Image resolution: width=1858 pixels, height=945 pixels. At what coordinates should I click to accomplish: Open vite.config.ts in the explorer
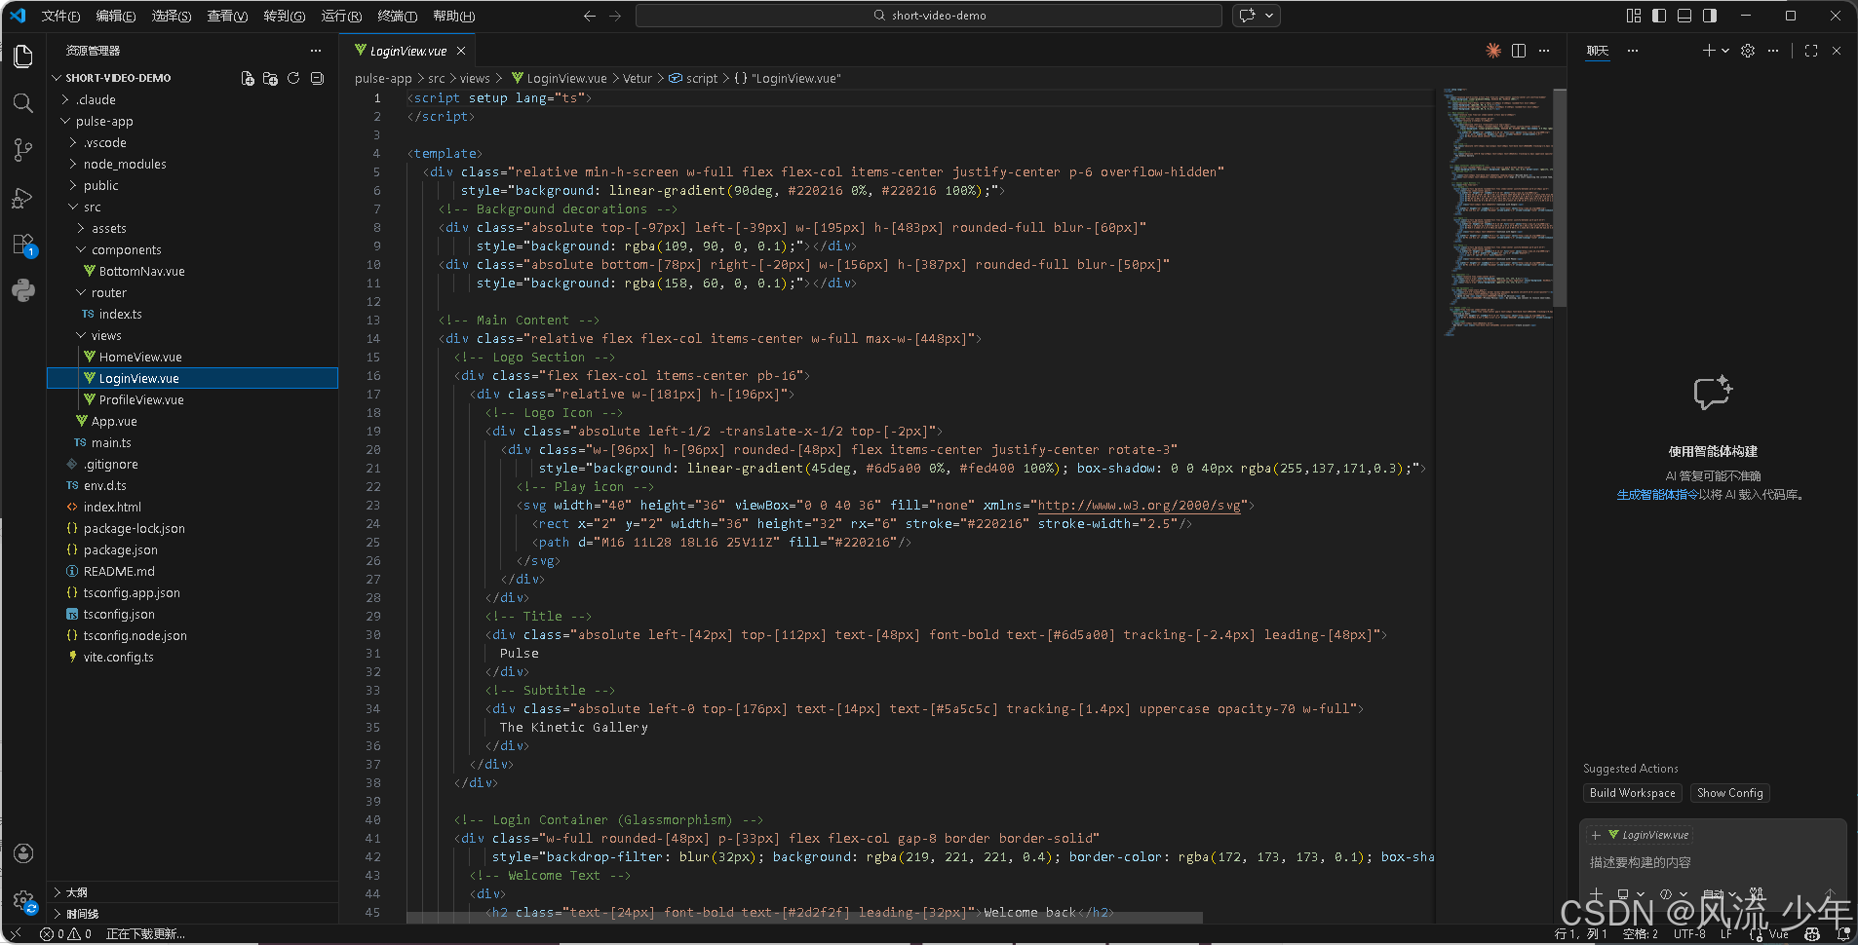[192, 657]
